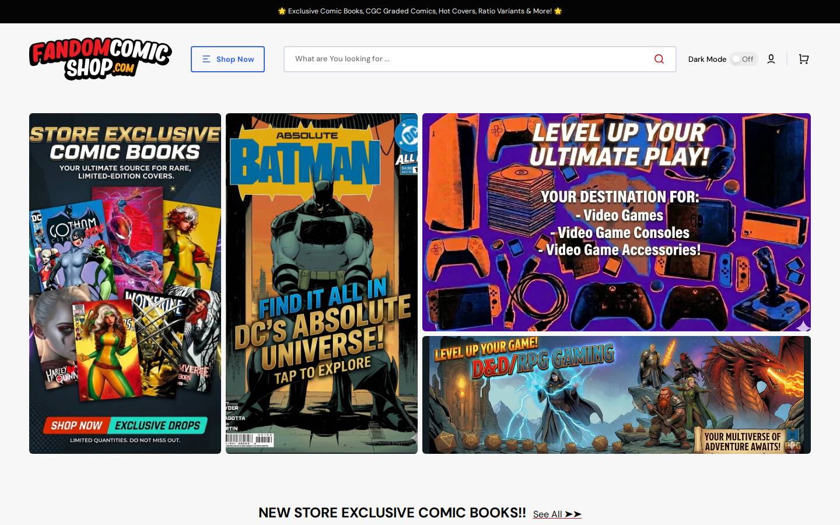840x525 pixels.
Task: Open the Absolute Batman banner
Action: [321, 283]
